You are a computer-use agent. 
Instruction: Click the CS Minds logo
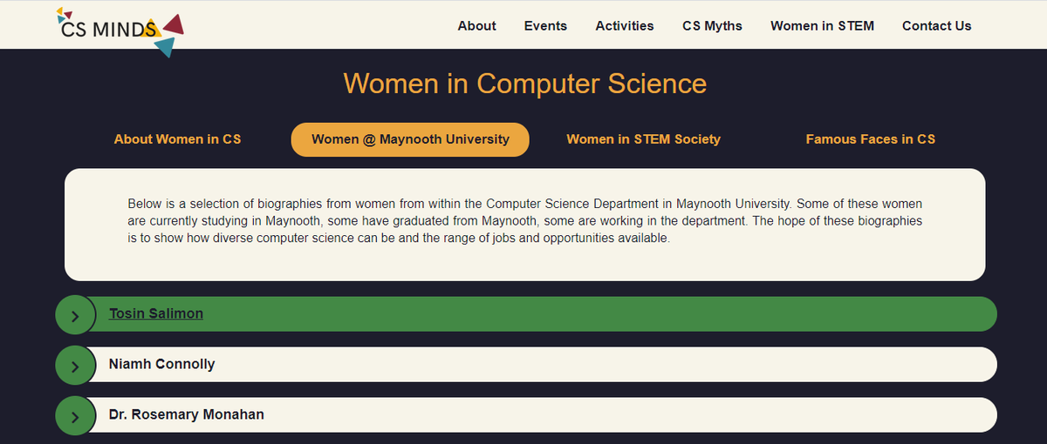point(120,31)
